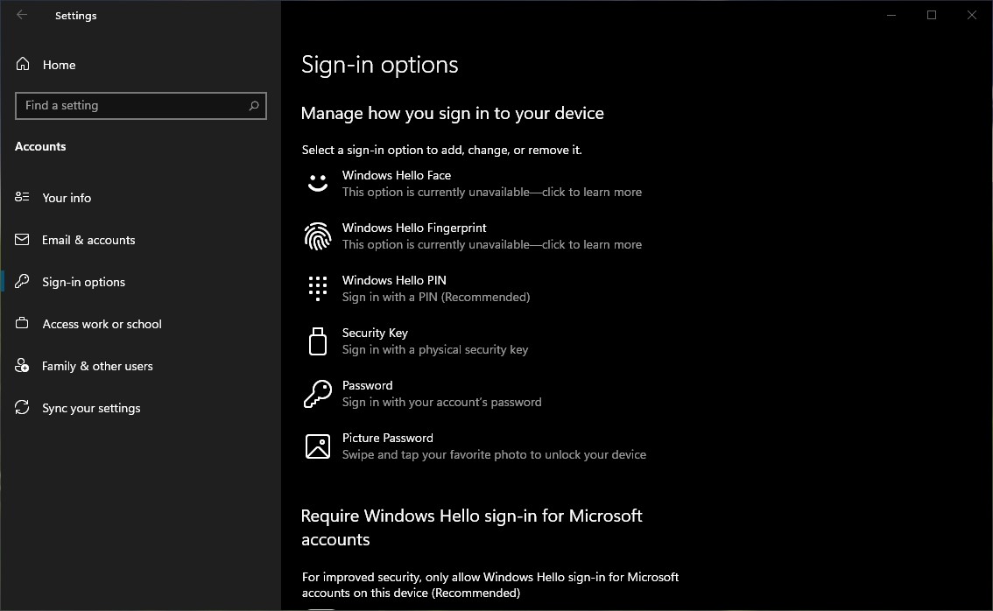Expand the Windows Hello PIN option
Viewport: 993px width, 611px height.
pyautogui.click(x=490, y=289)
